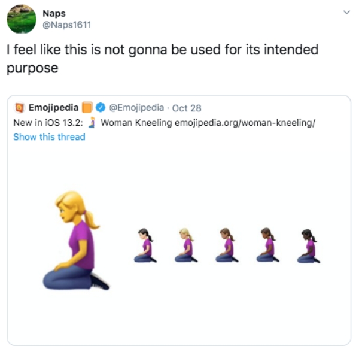Click the orange book emoji beside Emojipedia
The height and width of the screenshot is (355, 359).
[x=87, y=107]
